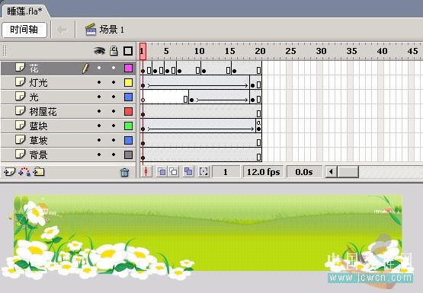Toggle lock dot of 灯光 layer
Viewport: 423px width, 293px height.
114,82
